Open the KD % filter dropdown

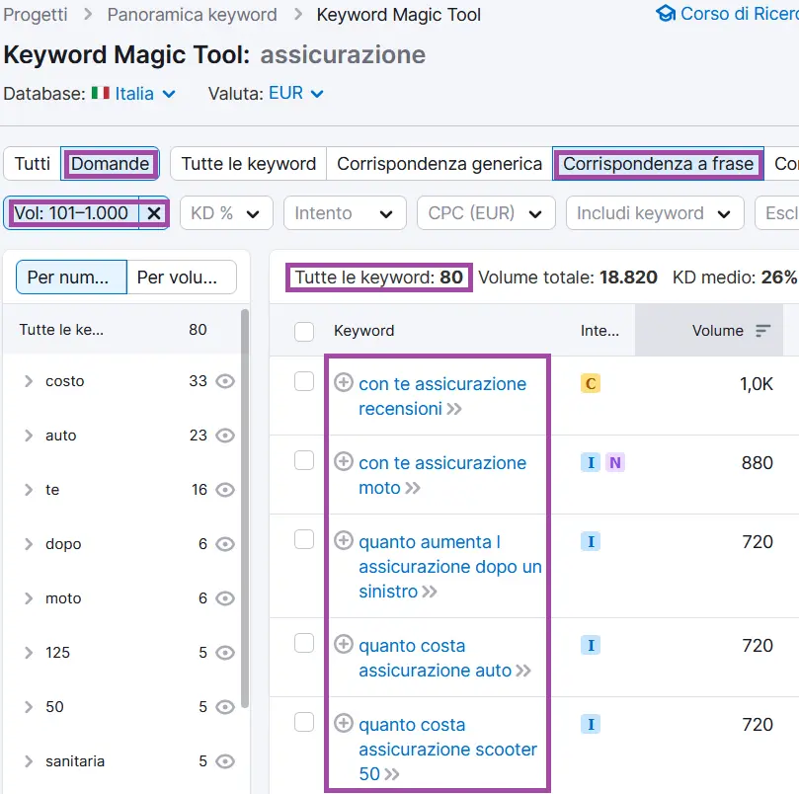226,213
